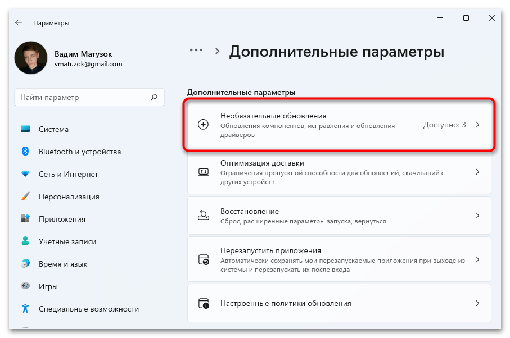Open Учетные записи section

coord(67,241)
